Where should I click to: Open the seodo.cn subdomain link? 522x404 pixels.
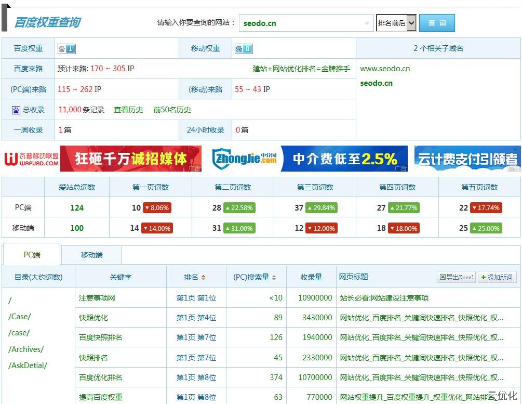coord(376,83)
